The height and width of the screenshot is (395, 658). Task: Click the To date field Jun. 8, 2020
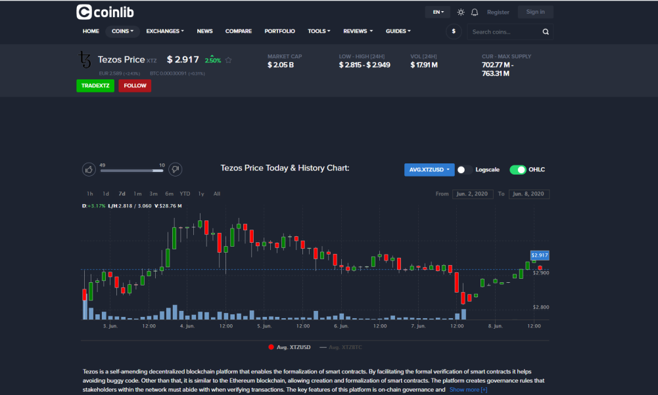point(529,194)
